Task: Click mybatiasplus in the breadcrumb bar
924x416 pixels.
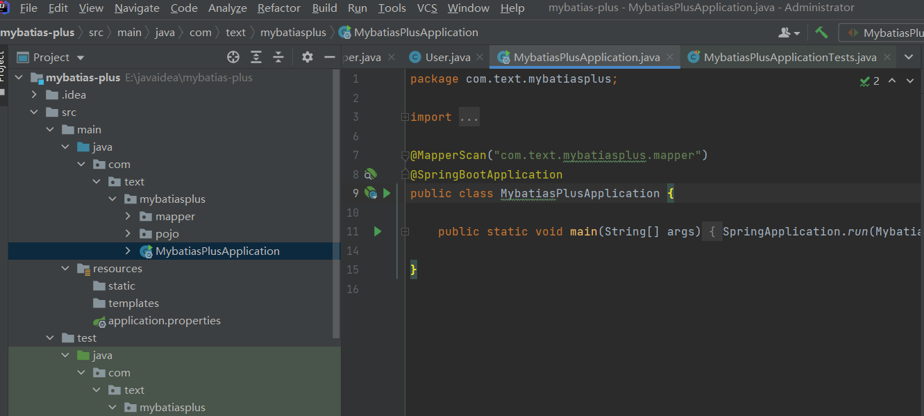Action: (x=293, y=33)
